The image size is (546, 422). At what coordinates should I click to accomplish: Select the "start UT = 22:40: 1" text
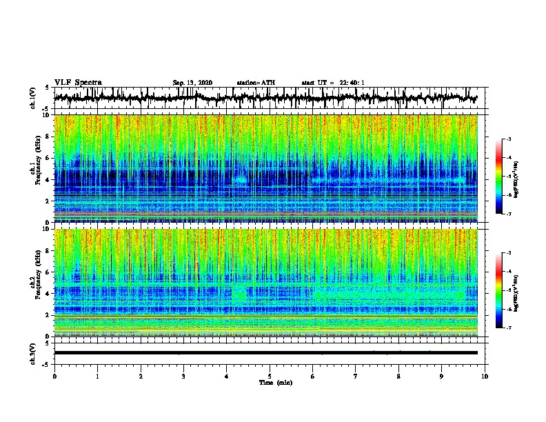(333, 83)
